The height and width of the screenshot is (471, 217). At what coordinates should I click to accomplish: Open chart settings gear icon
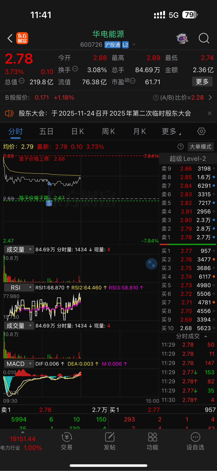201,131
